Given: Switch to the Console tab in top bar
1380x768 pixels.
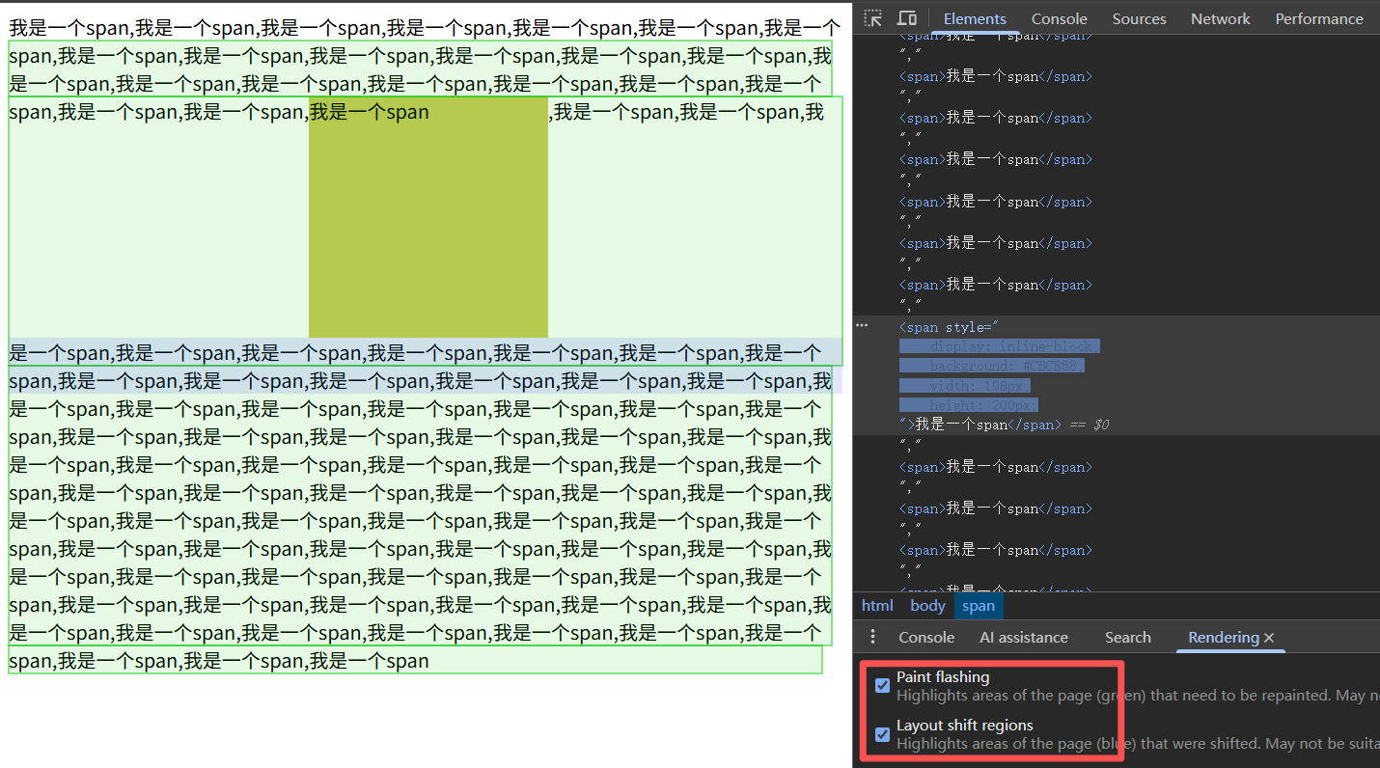Looking at the screenshot, I should pyautogui.click(x=1059, y=18).
